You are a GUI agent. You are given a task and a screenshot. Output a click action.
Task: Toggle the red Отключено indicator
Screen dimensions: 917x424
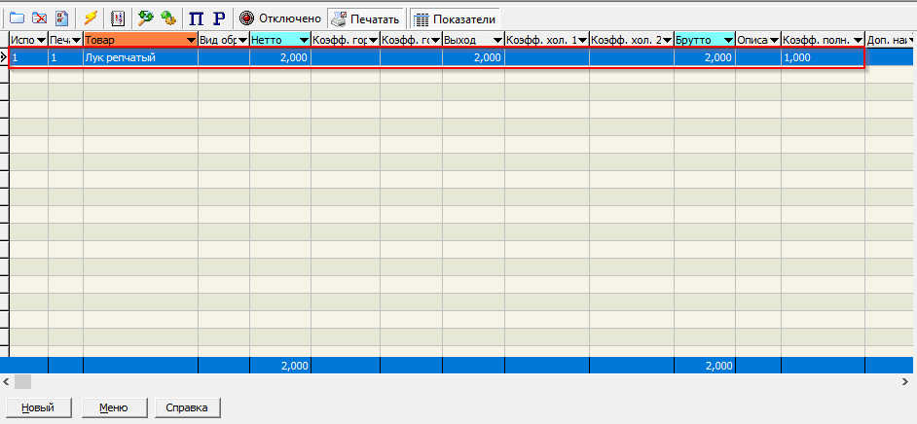[x=280, y=18]
